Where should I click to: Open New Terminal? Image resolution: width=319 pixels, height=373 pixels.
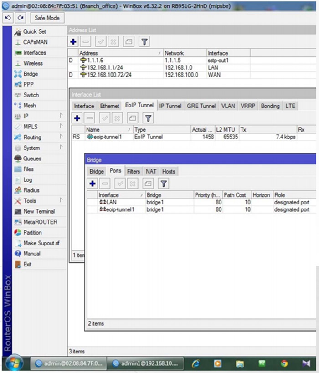click(x=39, y=211)
